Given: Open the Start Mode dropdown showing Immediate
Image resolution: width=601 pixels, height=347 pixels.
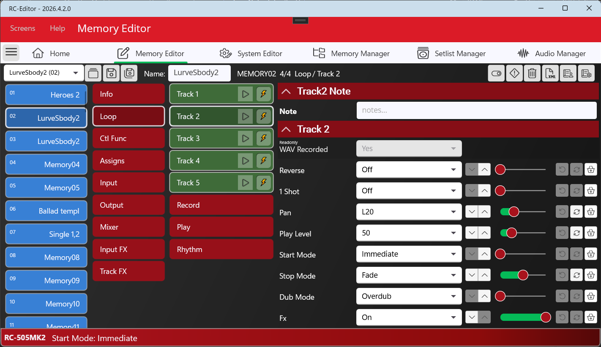Looking at the screenshot, I should click(x=409, y=254).
